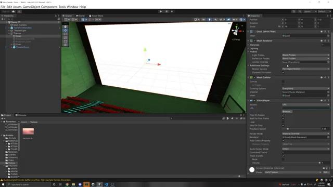Click the Video Player component icon
This screenshot has height=187, width=333.
(251, 100)
